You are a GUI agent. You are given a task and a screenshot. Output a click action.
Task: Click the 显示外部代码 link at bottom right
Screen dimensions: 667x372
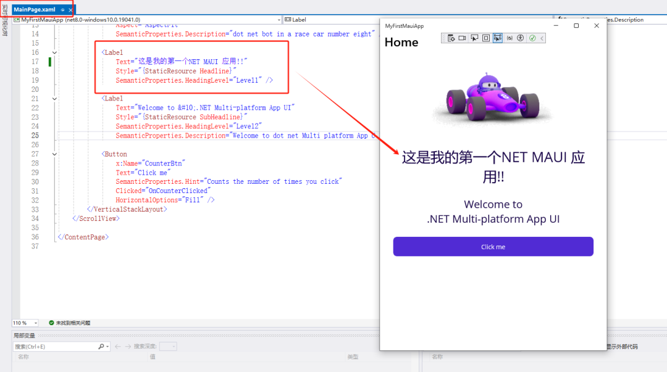point(623,347)
